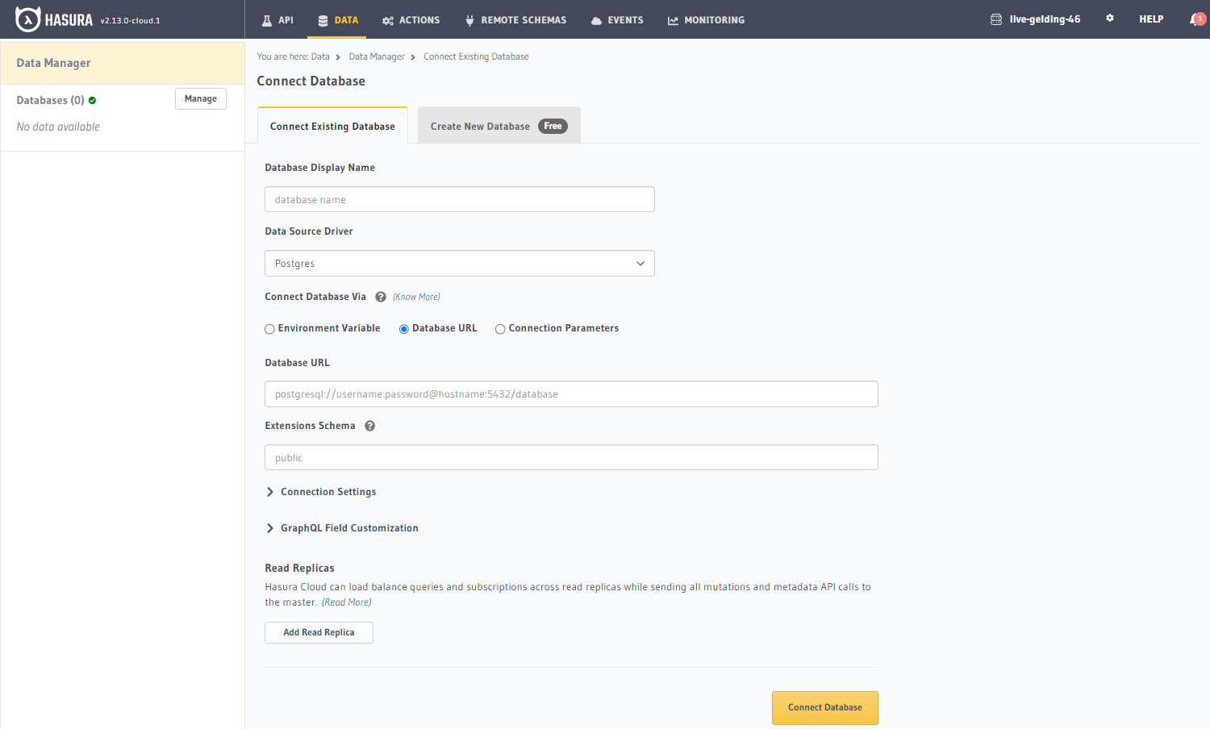The height and width of the screenshot is (729, 1210).
Task: Choose the Connection Parameters radio option
Action: click(500, 329)
